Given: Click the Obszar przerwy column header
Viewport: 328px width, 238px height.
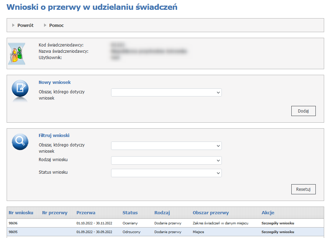Looking at the screenshot, I should point(211,212).
